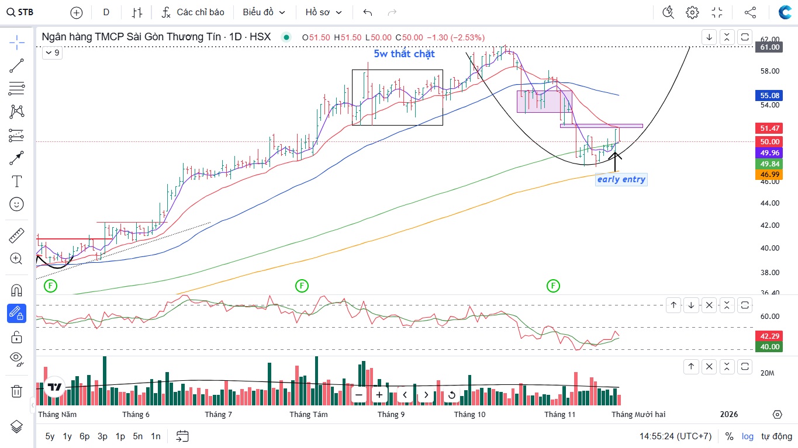This screenshot has width=798, height=448.
Task: Click the 1y time range button
Action: tap(67, 436)
